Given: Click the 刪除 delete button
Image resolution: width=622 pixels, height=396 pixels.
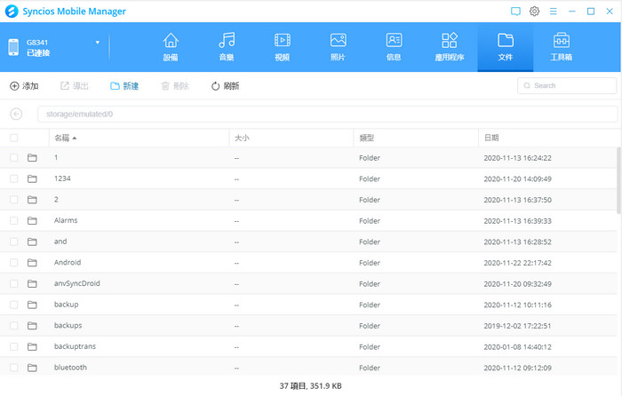Looking at the screenshot, I should pyautogui.click(x=174, y=86).
